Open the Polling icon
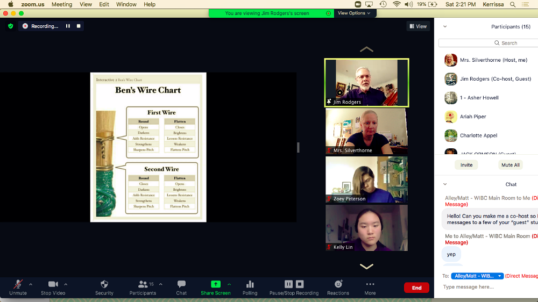 tap(250, 287)
